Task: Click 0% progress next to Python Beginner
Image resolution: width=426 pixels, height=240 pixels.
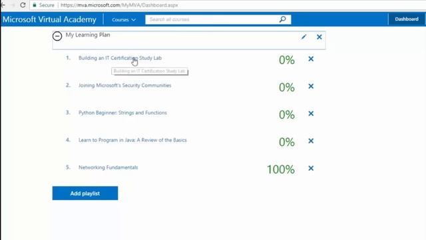Action: 287,115
